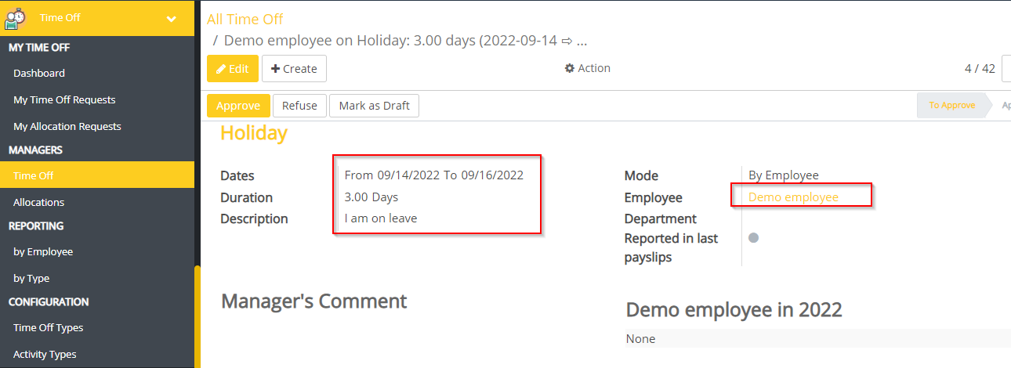Click the 3.00 Days duration value
Viewport: 1011px width, 368px height.
pos(371,197)
